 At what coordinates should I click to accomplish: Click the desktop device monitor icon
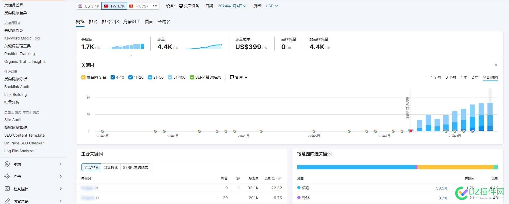point(181,6)
